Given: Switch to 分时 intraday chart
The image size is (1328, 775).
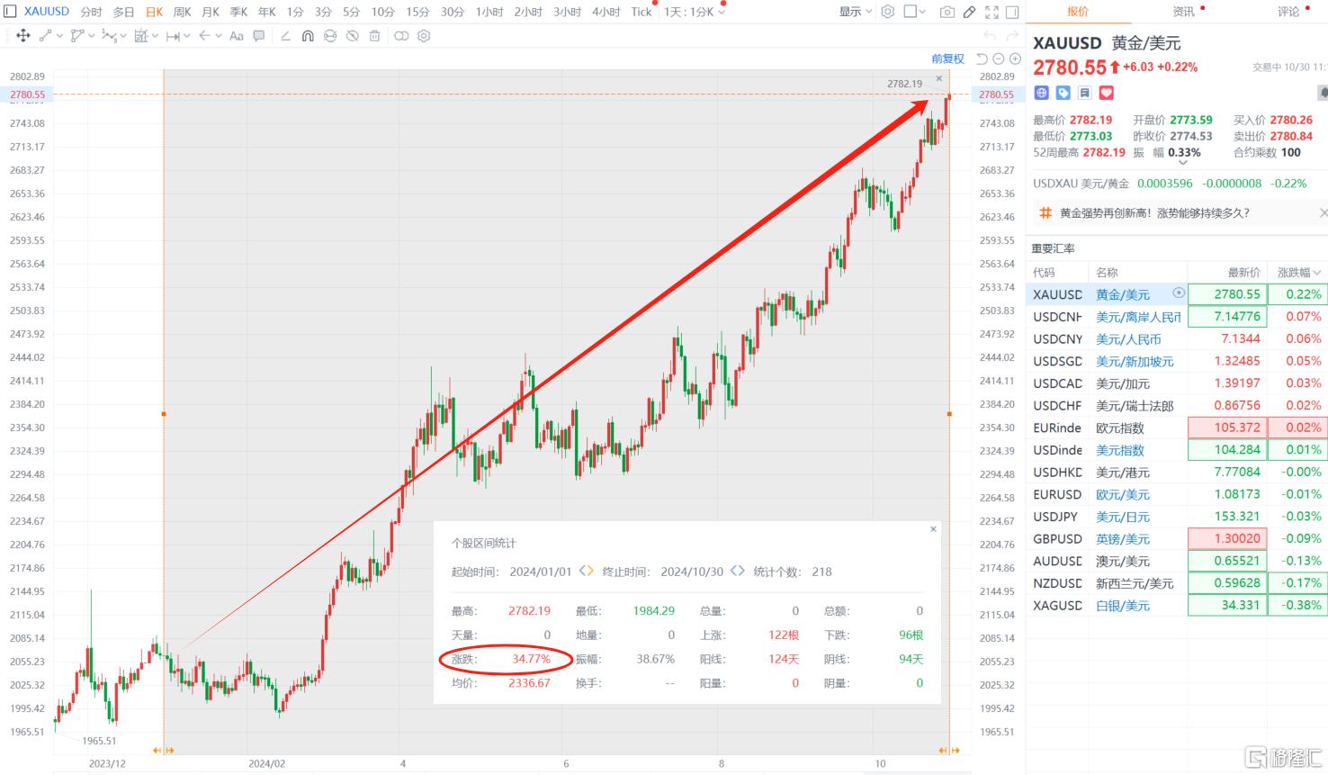Looking at the screenshot, I should [91, 12].
